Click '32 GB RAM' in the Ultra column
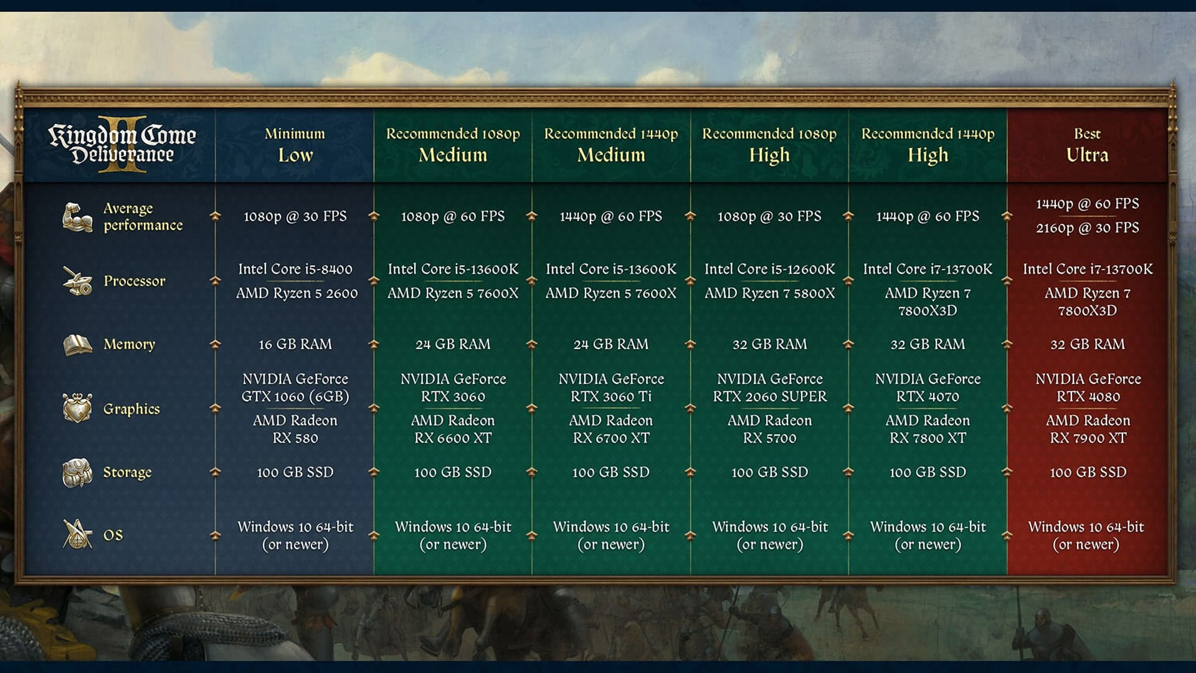The width and height of the screenshot is (1196, 673). [x=1088, y=344]
